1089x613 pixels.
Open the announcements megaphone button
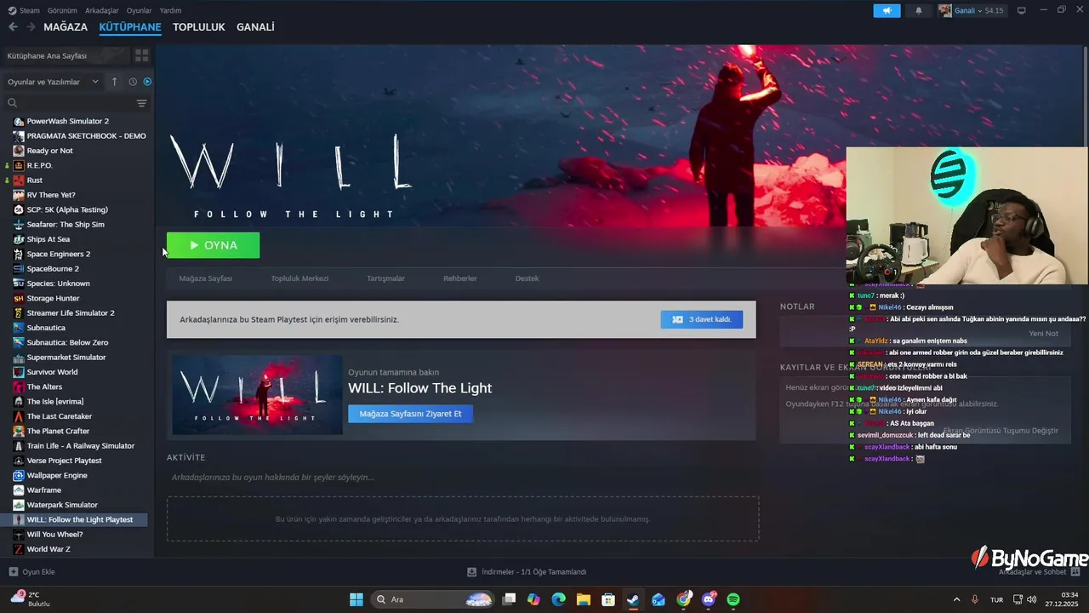coord(887,10)
